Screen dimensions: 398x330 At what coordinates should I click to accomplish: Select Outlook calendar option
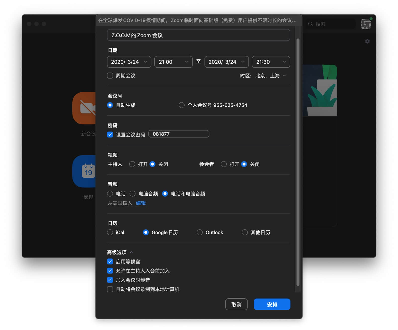click(200, 232)
